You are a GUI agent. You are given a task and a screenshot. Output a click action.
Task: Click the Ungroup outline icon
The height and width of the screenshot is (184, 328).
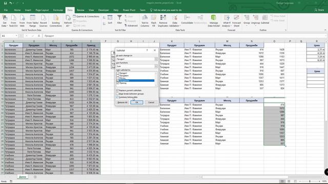tap(255, 18)
